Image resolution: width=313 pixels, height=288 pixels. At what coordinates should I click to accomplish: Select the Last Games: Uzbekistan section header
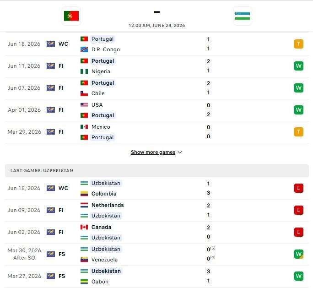(x=157, y=171)
